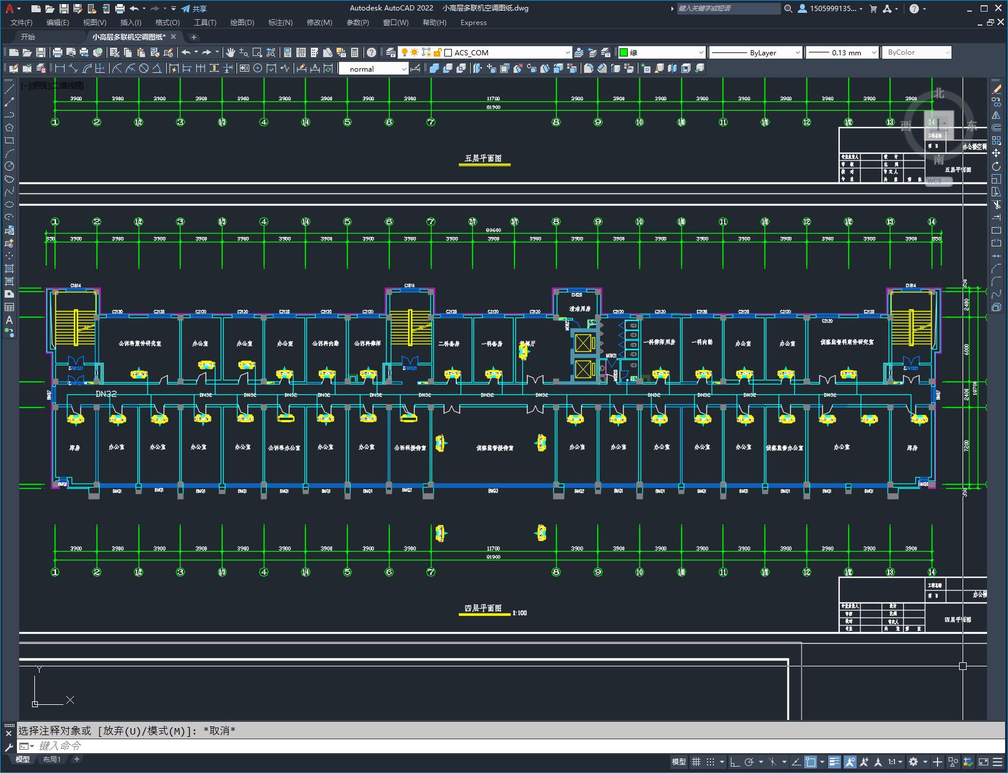Close the 小高层多联机空调图纸 drawing tab
The width and height of the screenshot is (1008, 773).
(173, 37)
